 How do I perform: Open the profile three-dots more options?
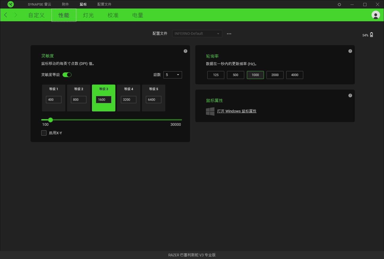coord(229,34)
